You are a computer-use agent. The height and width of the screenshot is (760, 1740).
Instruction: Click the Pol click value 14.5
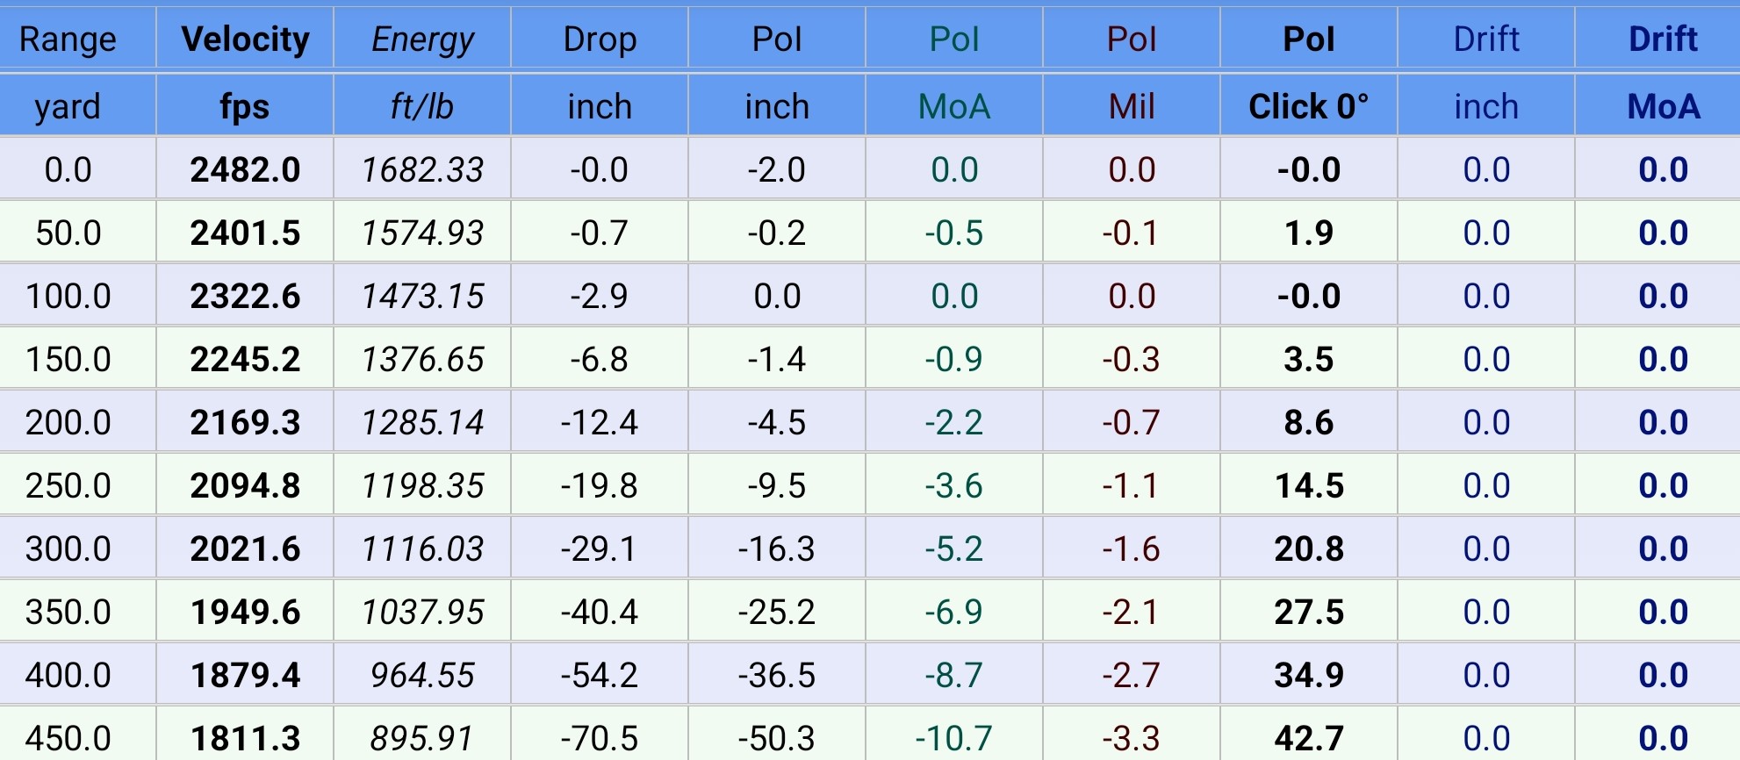[1308, 485]
